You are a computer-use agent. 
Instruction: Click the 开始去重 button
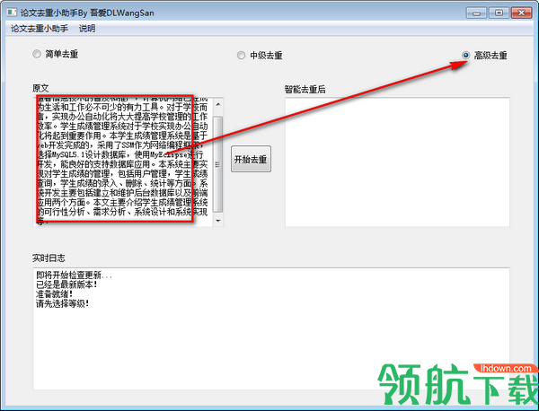(x=251, y=159)
